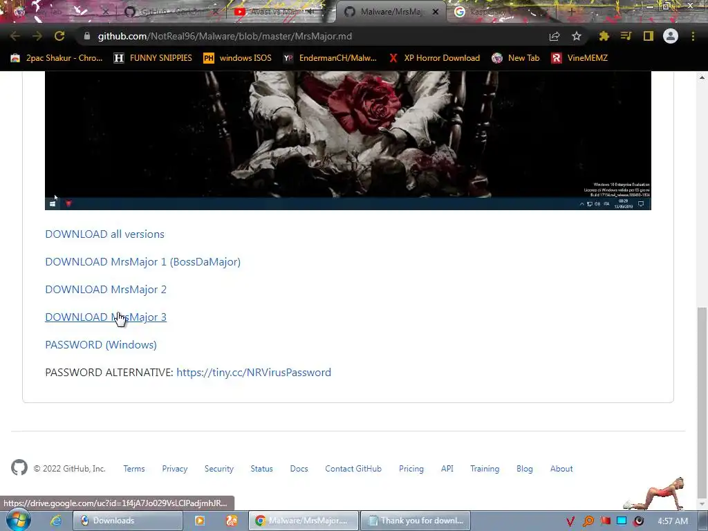Open the XP Horror Download bookmark
The width and height of the screenshot is (708, 531).
pos(434,58)
